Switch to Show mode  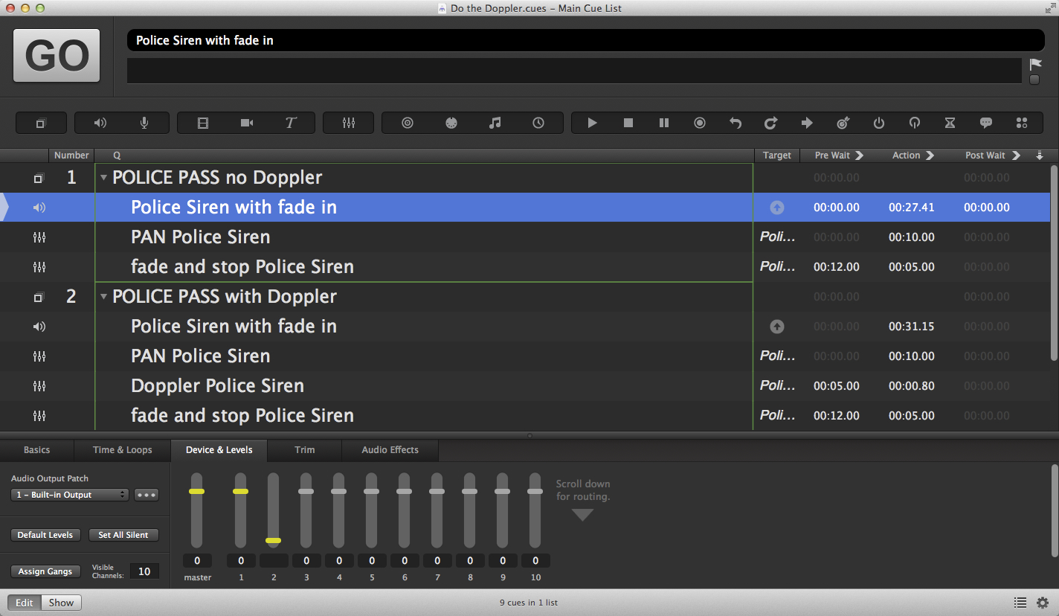[x=61, y=603]
